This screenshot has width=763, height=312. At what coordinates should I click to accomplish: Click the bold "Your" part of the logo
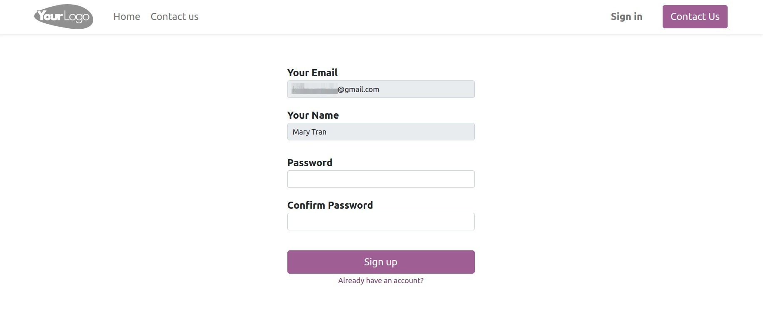point(50,16)
